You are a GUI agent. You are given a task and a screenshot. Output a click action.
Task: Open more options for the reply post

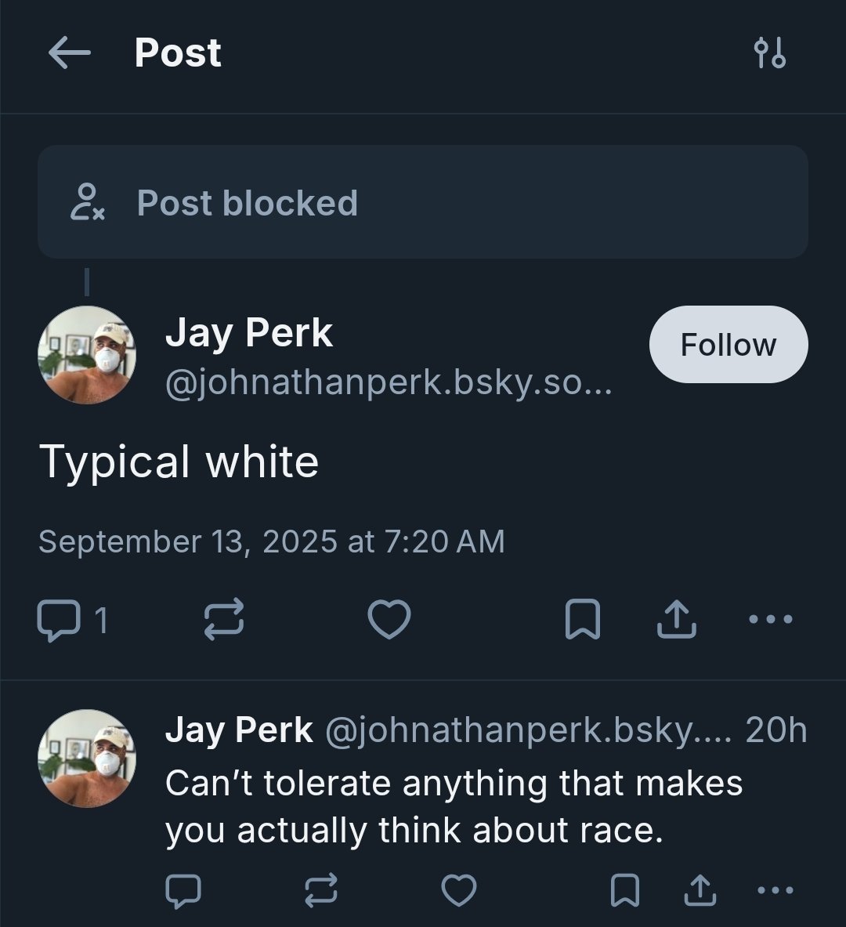(x=776, y=890)
